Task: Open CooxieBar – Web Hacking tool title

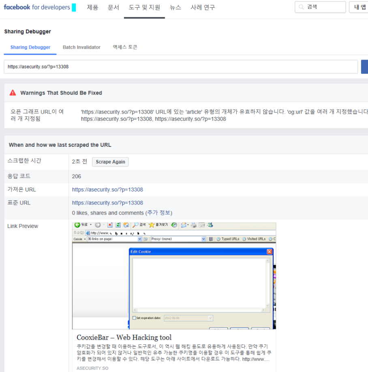Action: click(x=124, y=338)
